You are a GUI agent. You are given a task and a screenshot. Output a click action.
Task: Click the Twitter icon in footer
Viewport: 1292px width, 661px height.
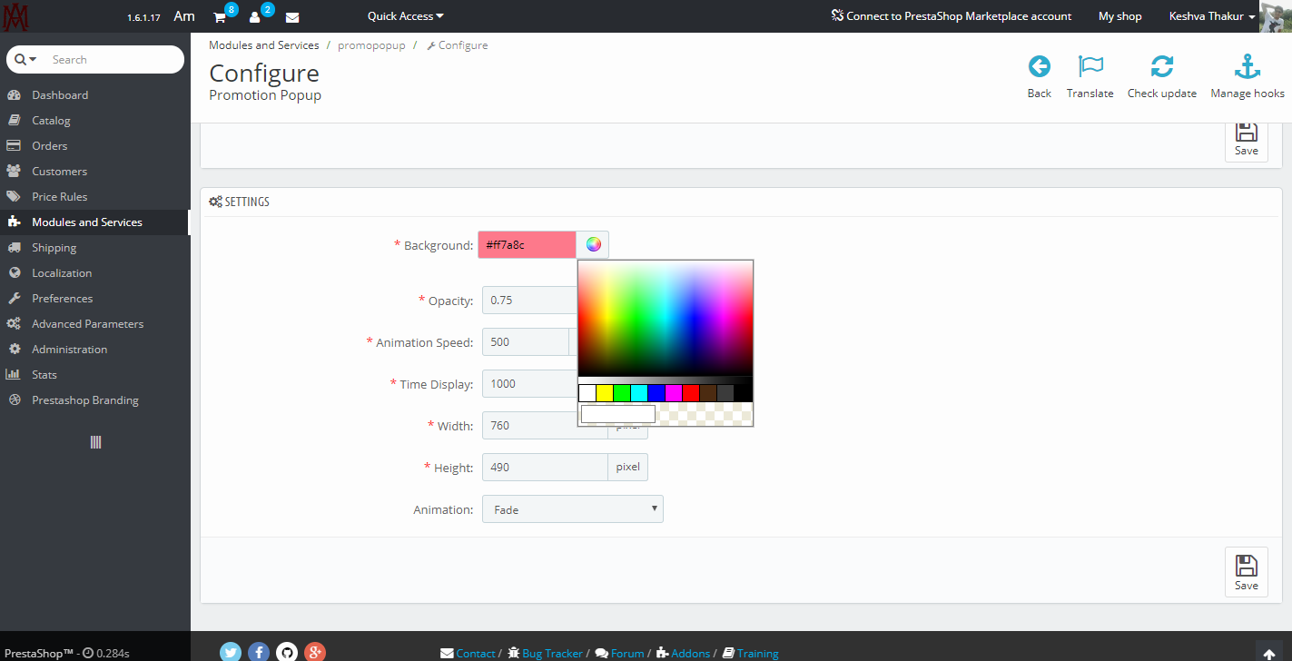point(231,652)
